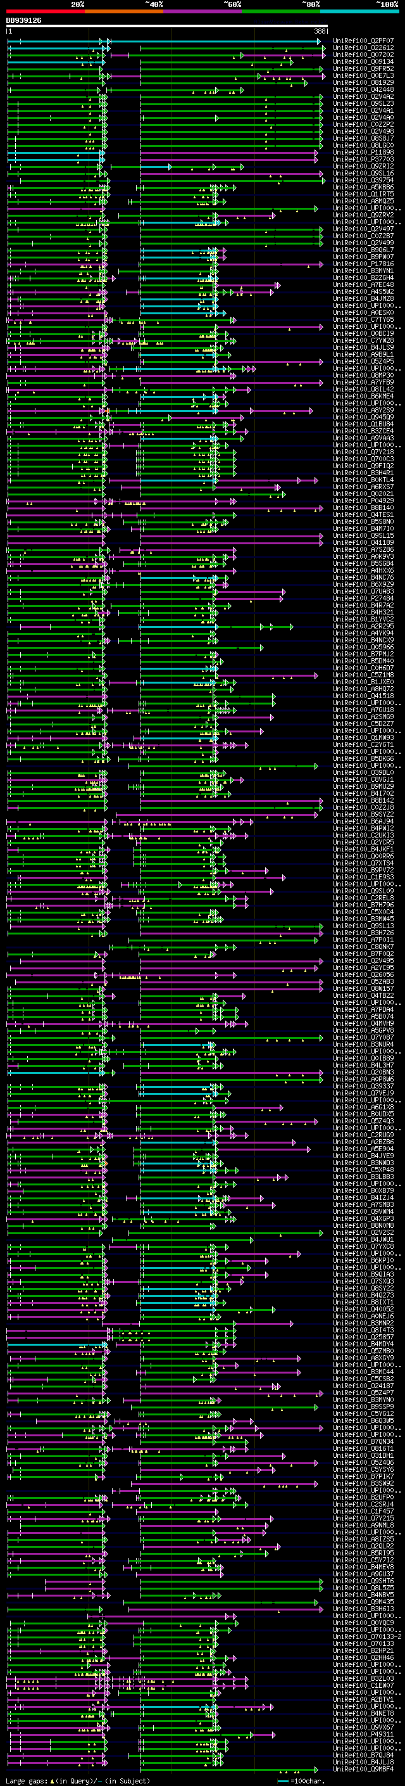Select the UniRef100_Q42448 label
This screenshot has width=405, height=1786.
[363, 90]
